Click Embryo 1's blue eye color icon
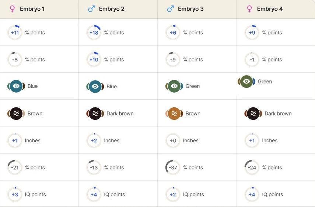 pyautogui.click(x=16, y=86)
